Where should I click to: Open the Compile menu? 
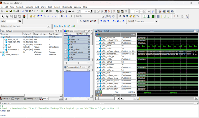20,7
